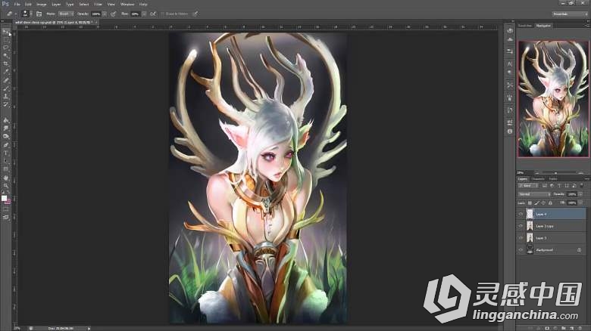Toggle lock image pixels

point(536,203)
